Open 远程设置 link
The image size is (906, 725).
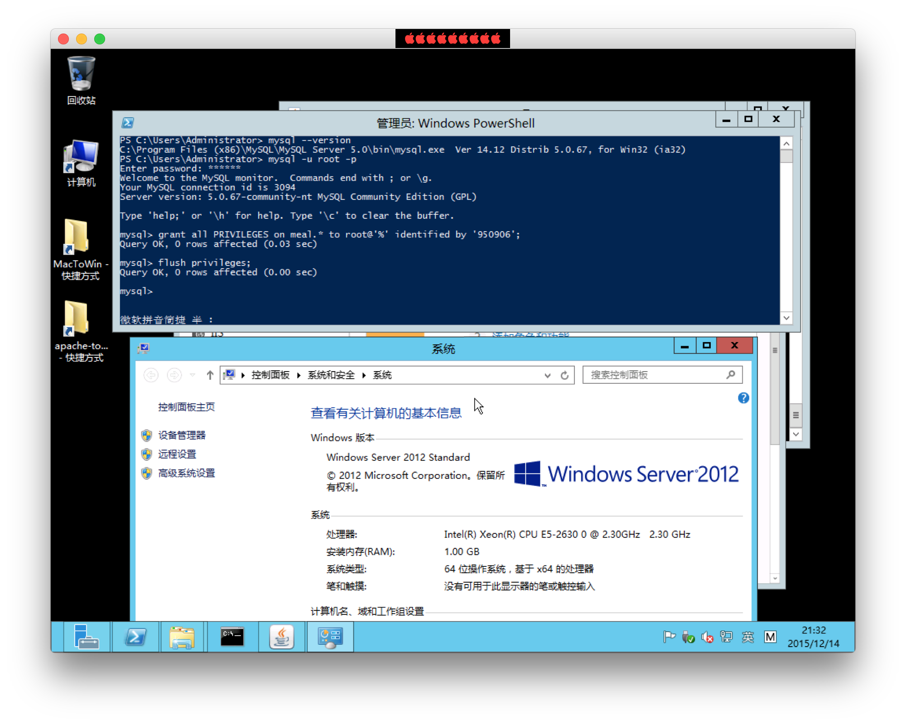[177, 454]
